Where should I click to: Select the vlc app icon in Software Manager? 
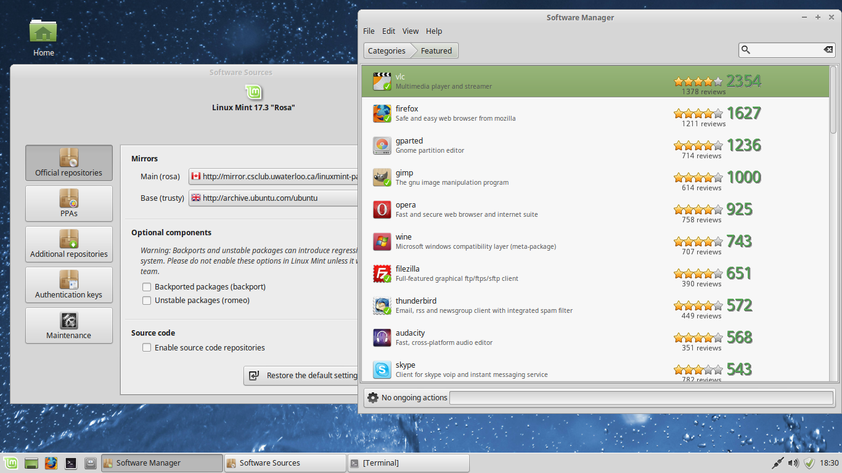pos(382,81)
